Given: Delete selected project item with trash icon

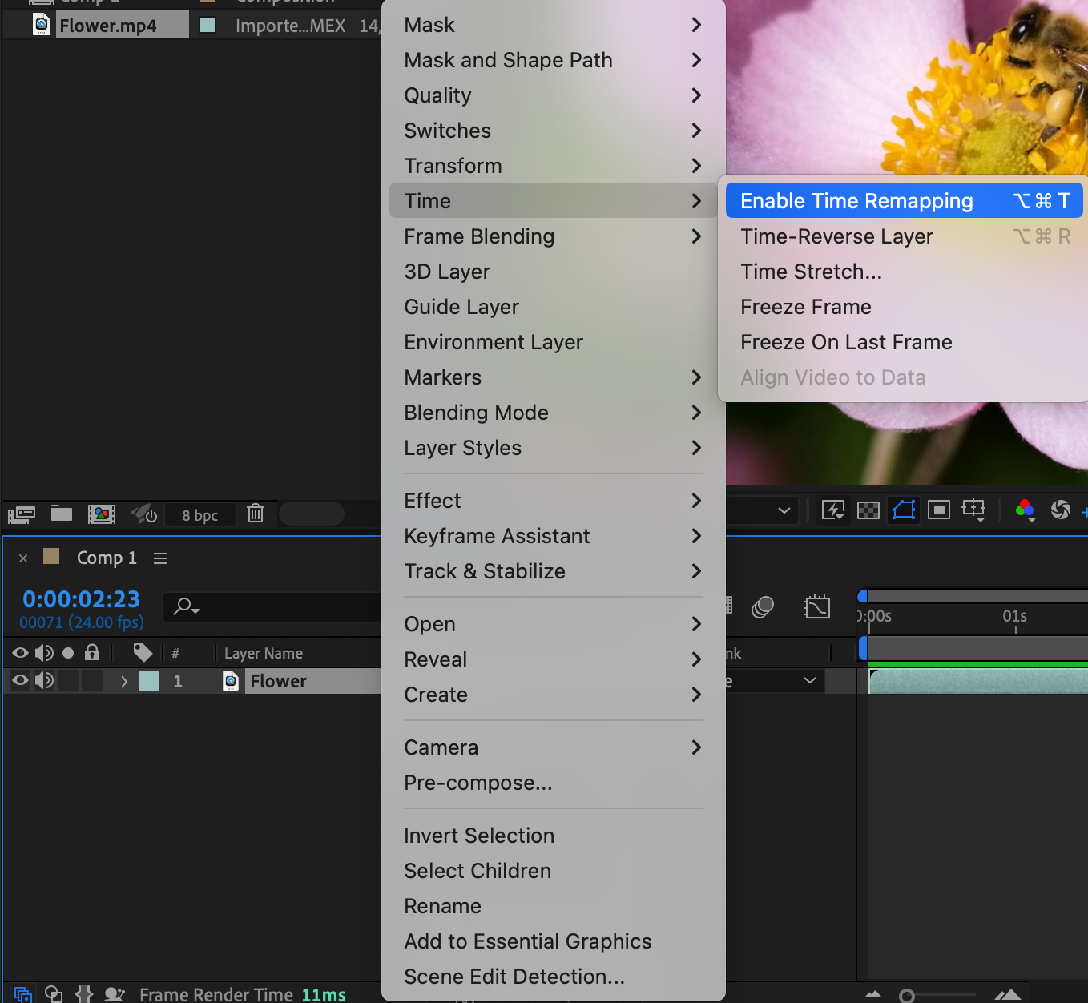Looking at the screenshot, I should coord(256,513).
